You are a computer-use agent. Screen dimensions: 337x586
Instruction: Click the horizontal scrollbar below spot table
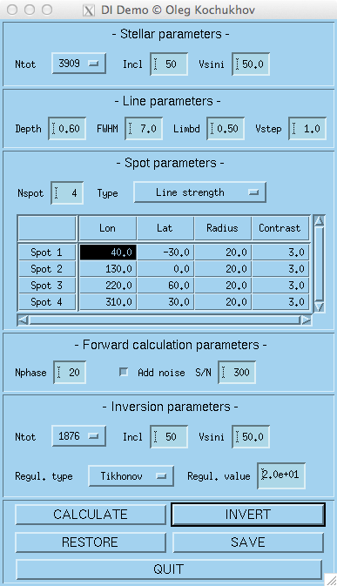[165, 320]
